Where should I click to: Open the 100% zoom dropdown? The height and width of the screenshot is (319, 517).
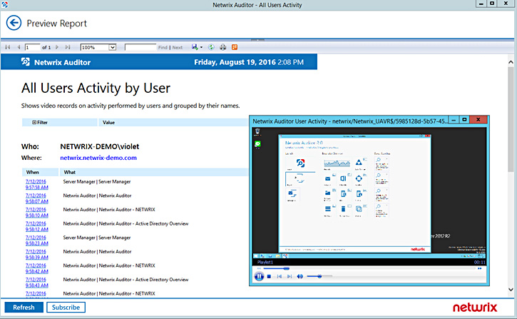[112, 47]
